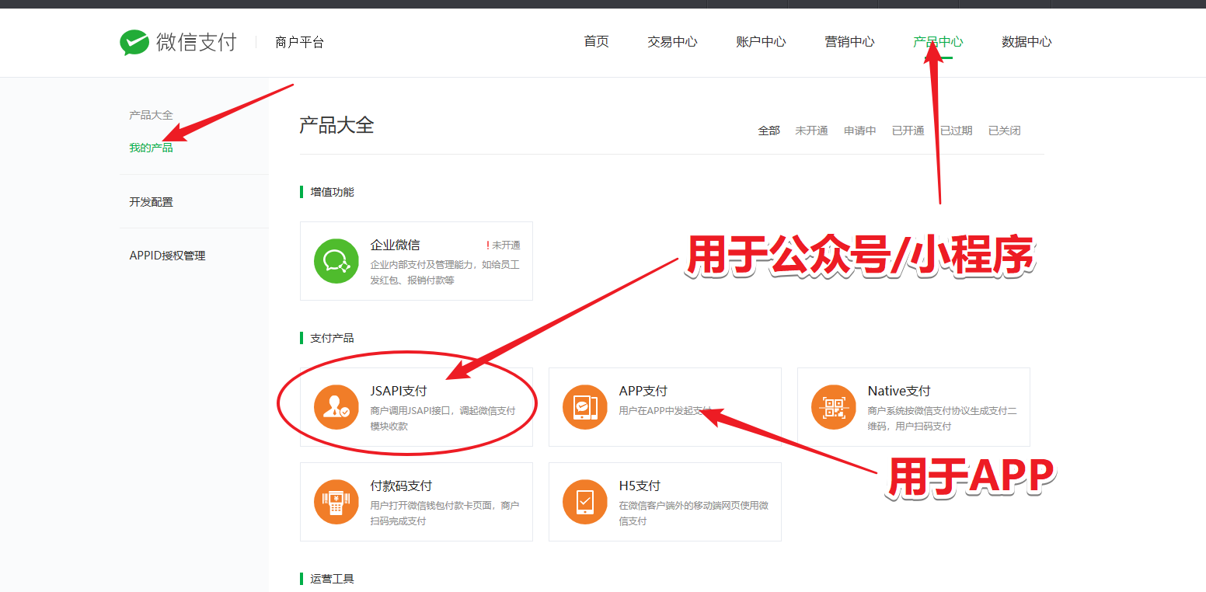The height and width of the screenshot is (592, 1206).
Task: Open the JSAPI支付 product title
Action: point(398,391)
